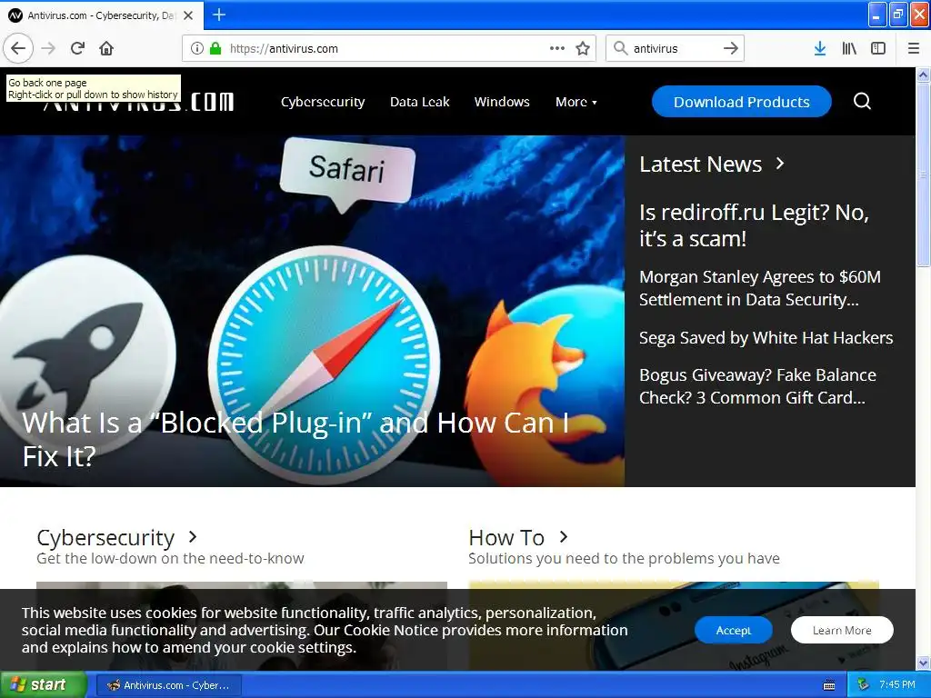931x698 pixels.
Task: Open a new tab with plus button
Action: tap(218, 15)
